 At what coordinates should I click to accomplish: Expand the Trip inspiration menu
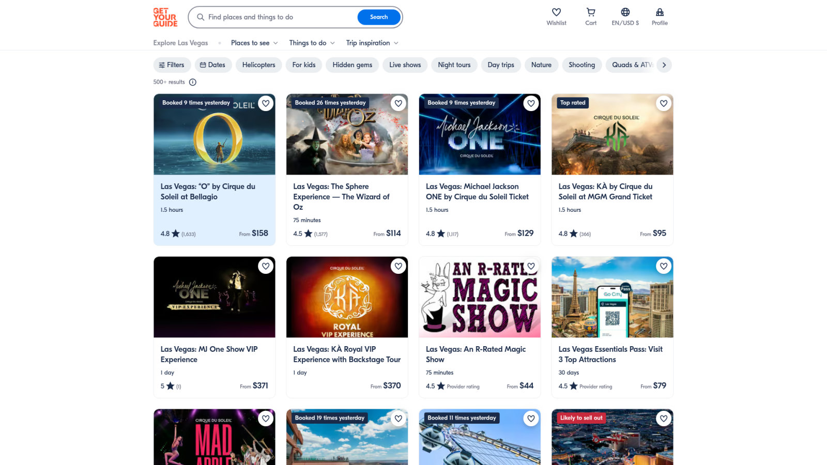[372, 43]
